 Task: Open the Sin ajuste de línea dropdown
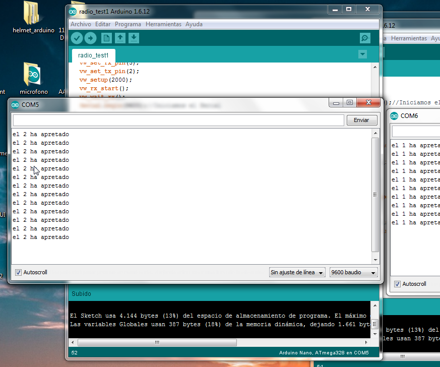pos(297,272)
